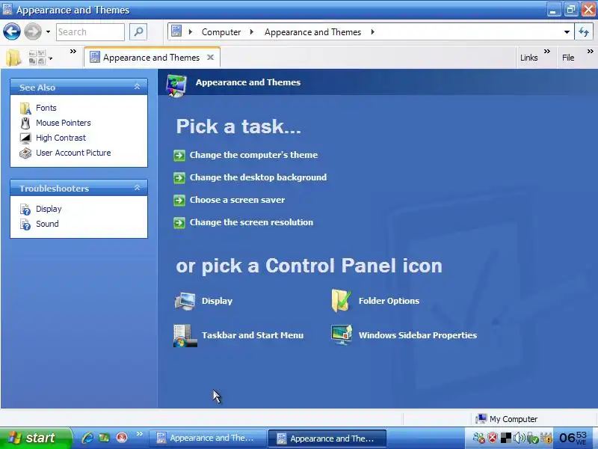Click the Appearance and Themes header monitor icon
The height and width of the screenshot is (449, 598).
176,85
